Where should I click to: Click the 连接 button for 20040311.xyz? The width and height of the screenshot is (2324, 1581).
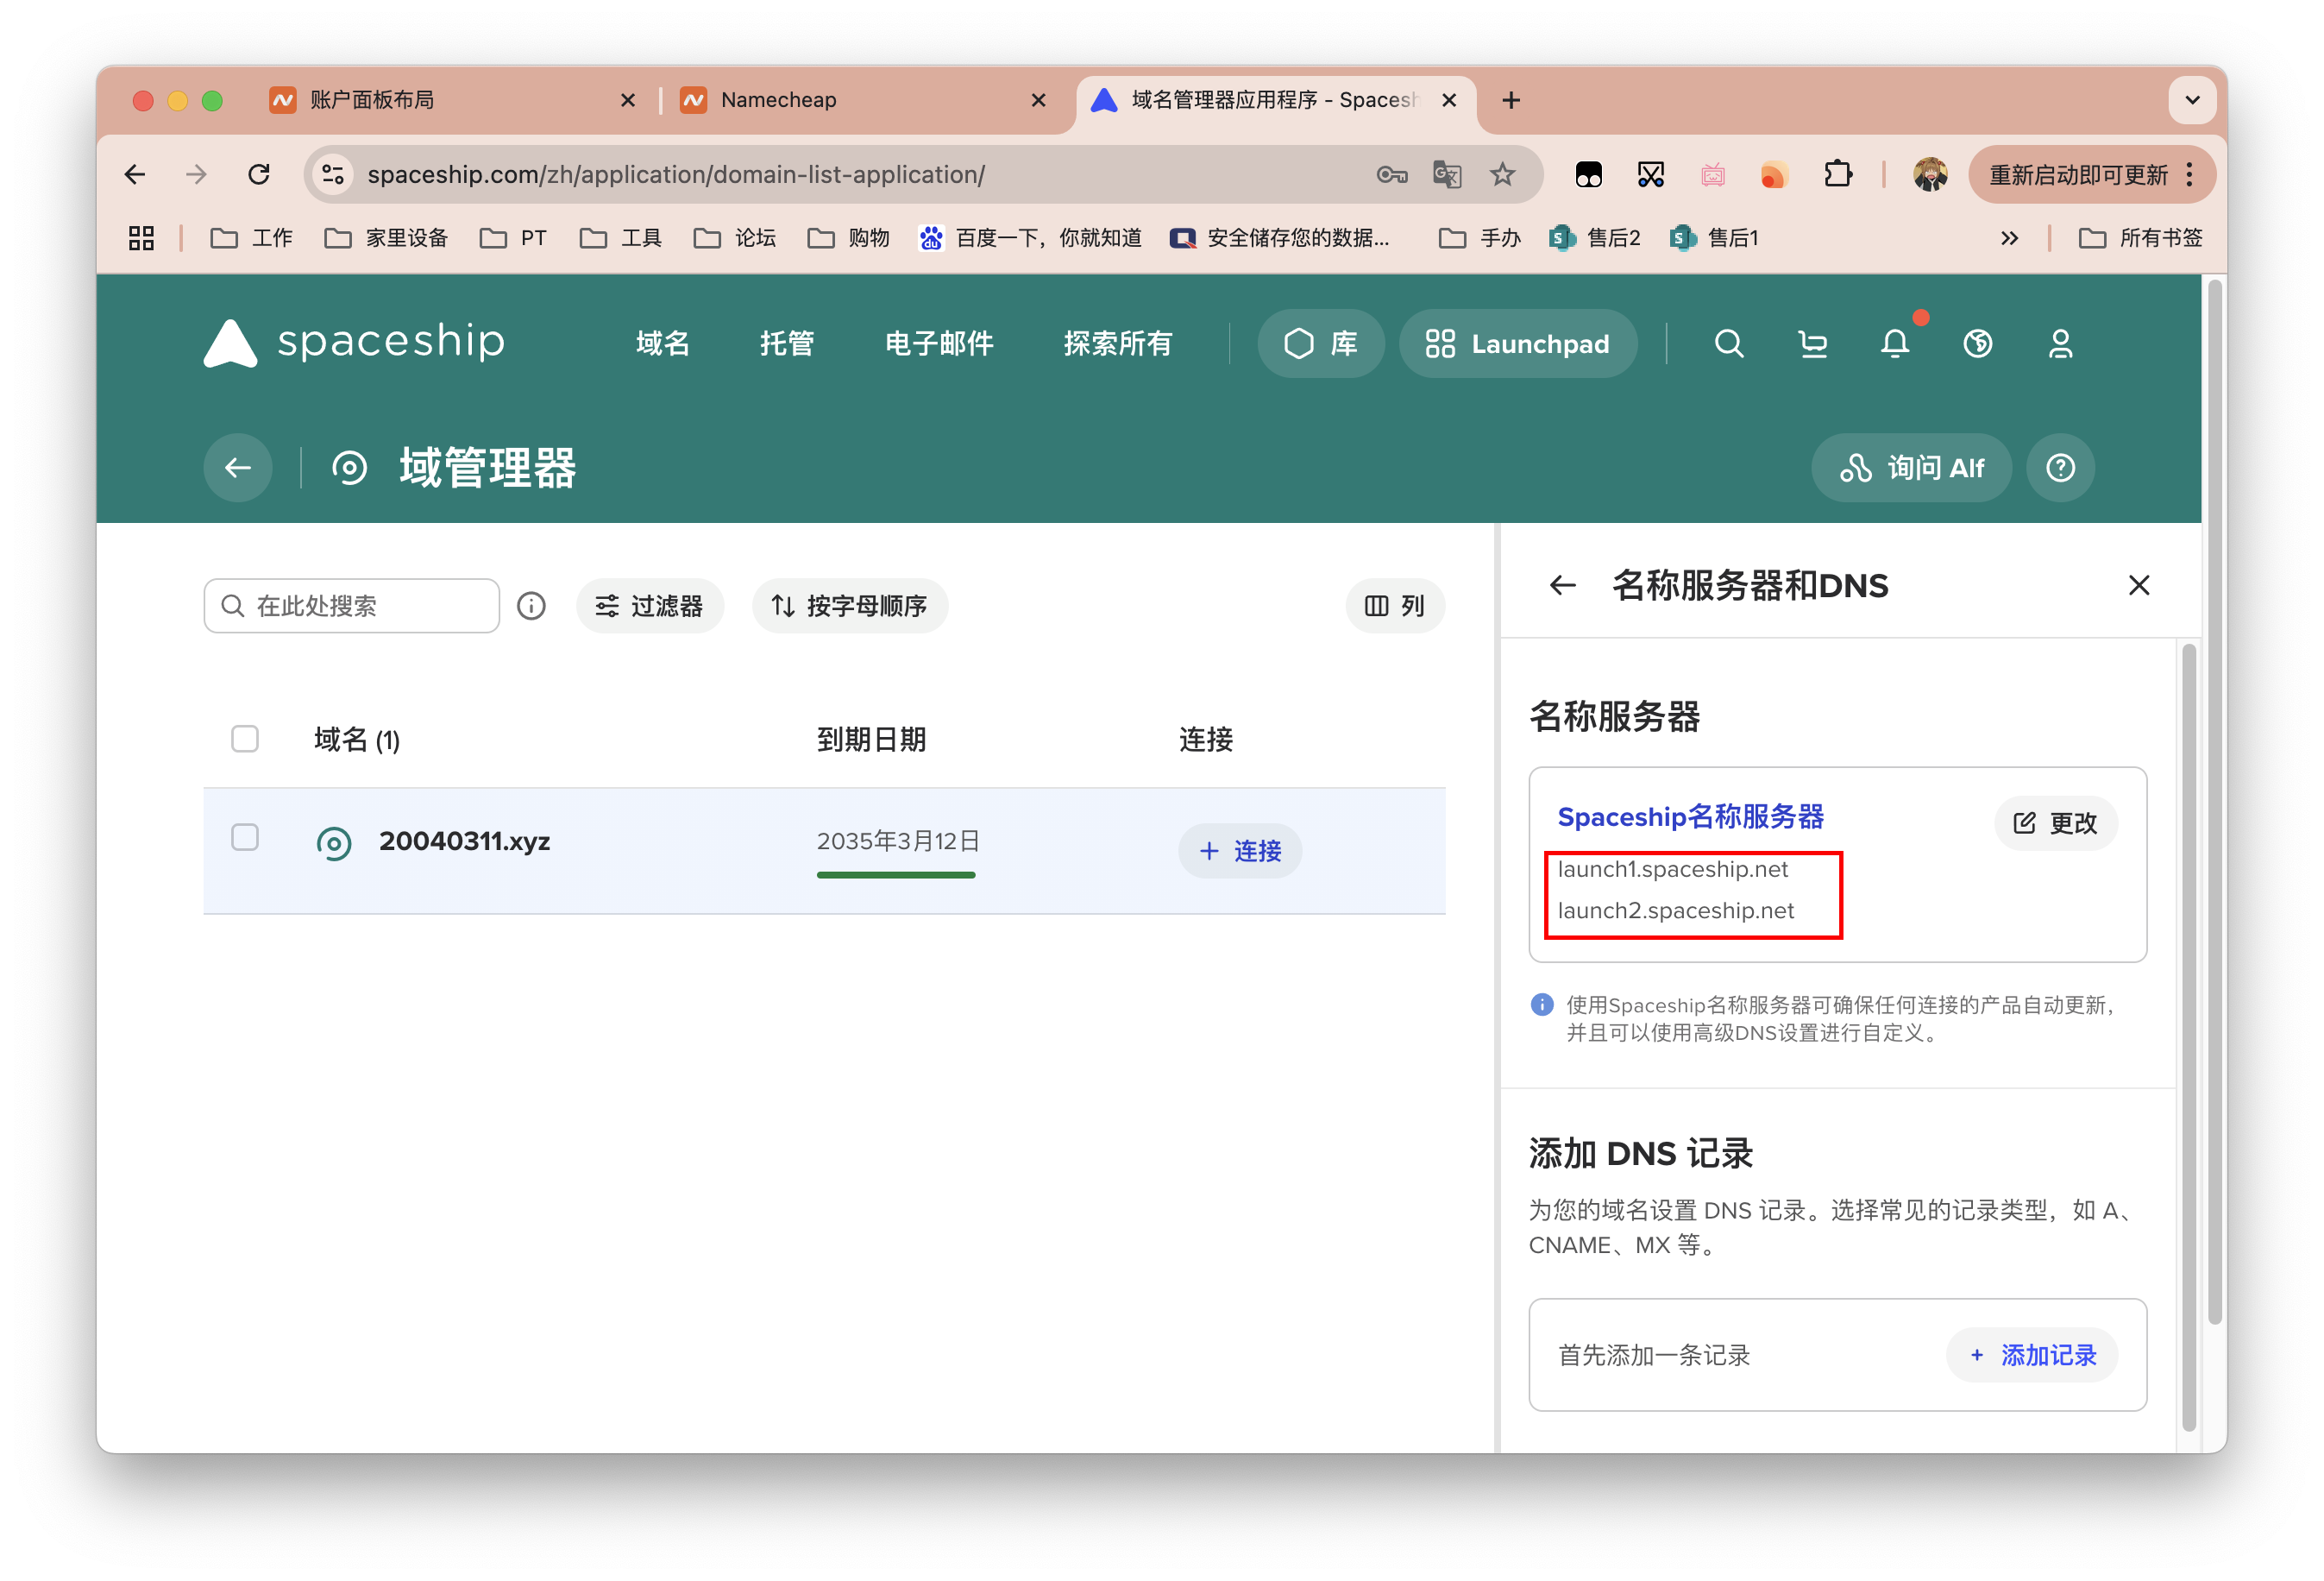pyautogui.click(x=1240, y=851)
